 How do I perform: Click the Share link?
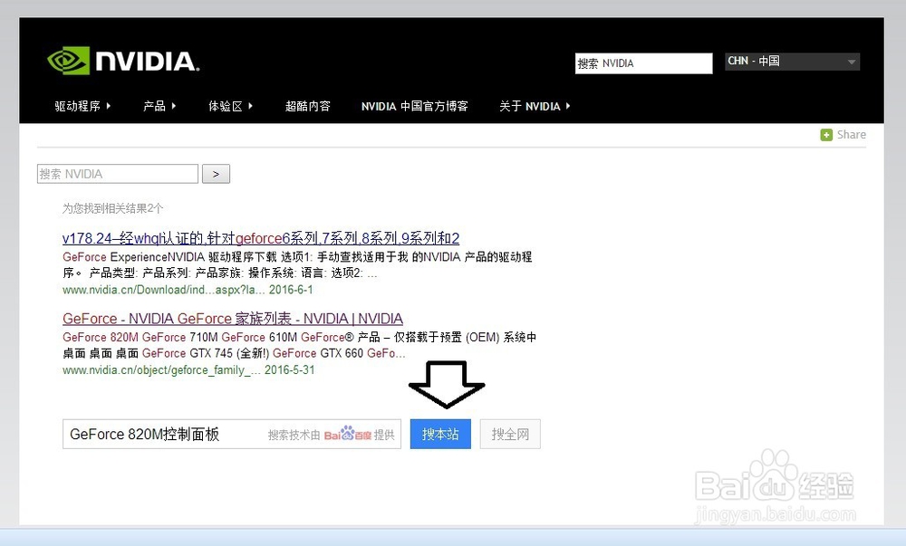[851, 135]
